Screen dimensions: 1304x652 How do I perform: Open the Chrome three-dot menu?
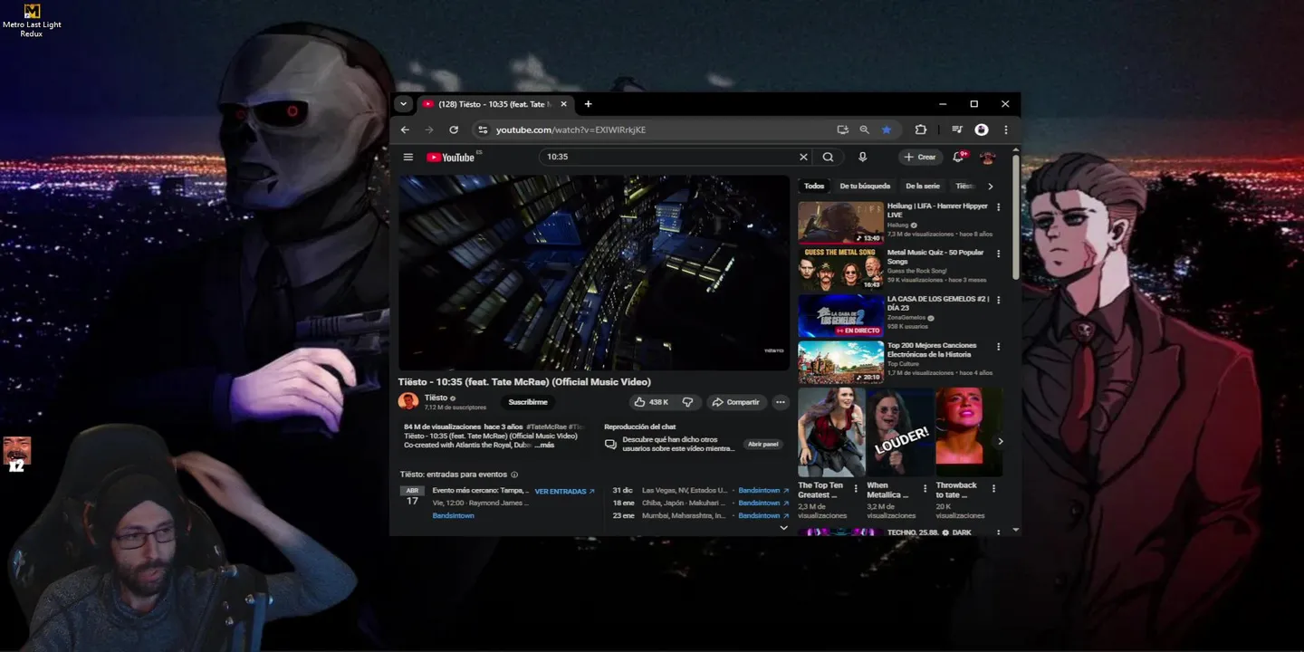pyautogui.click(x=1005, y=129)
